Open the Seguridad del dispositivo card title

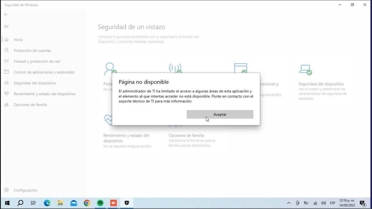(321, 84)
